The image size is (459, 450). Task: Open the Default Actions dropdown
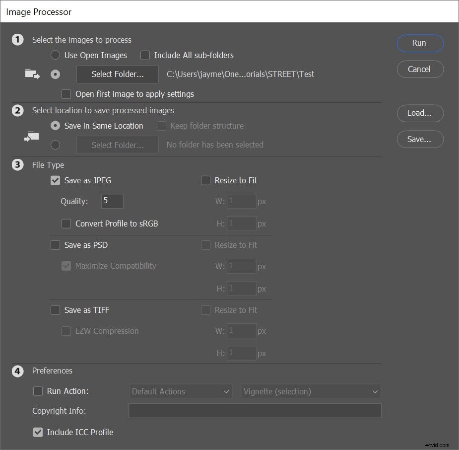[x=180, y=391]
